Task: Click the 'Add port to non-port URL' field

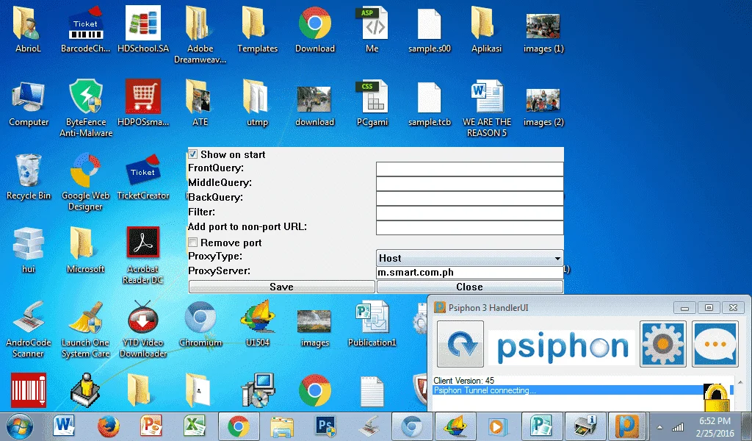Action: click(469, 227)
